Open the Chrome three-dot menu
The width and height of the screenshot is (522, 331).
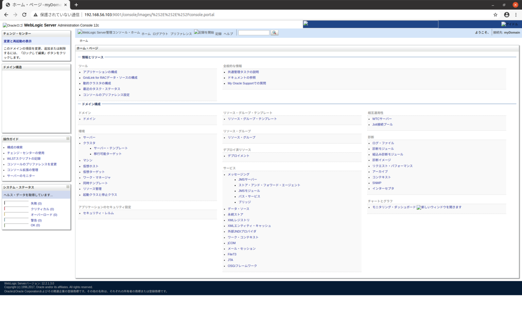pyautogui.click(x=515, y=14)
